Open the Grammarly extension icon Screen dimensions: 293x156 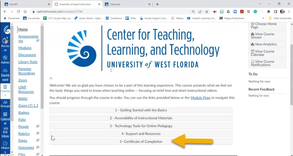pos(255,12)
